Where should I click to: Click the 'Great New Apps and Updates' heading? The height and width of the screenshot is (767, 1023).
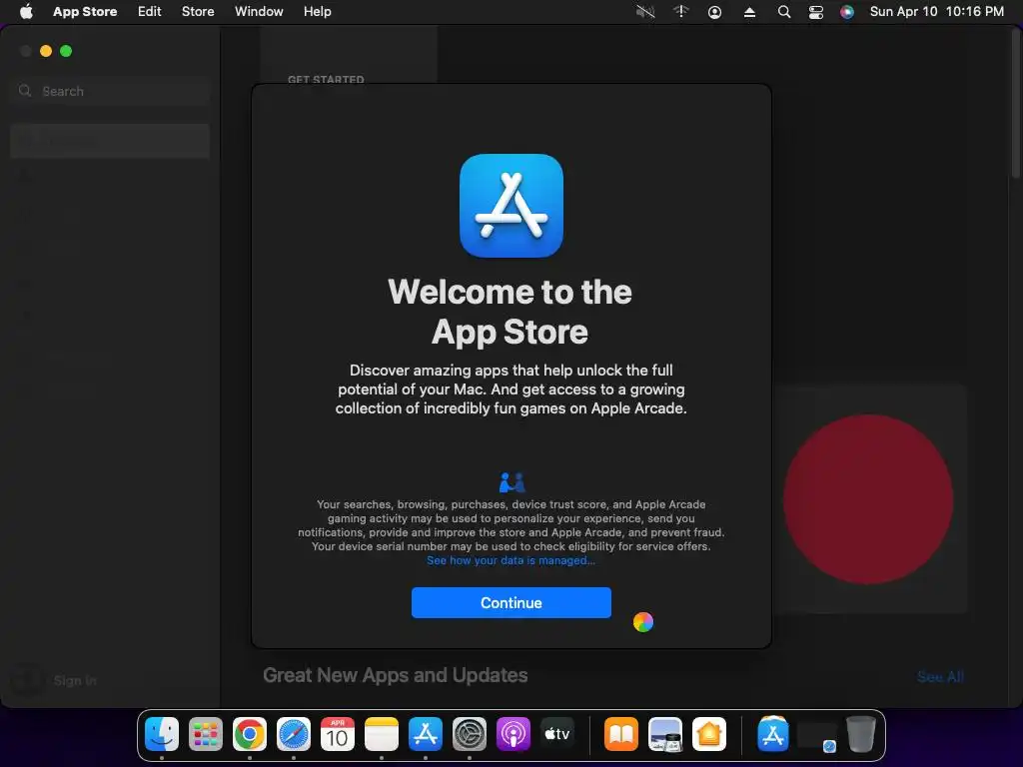pyautogui.click(x=396, y=675)
